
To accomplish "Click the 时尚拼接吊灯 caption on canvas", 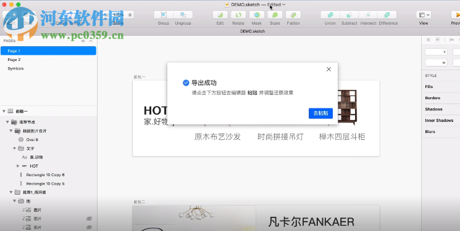I will [280, 137].
